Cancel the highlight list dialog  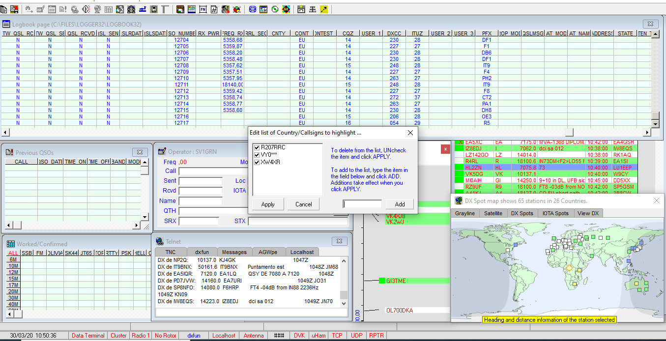tap(303, 204)
